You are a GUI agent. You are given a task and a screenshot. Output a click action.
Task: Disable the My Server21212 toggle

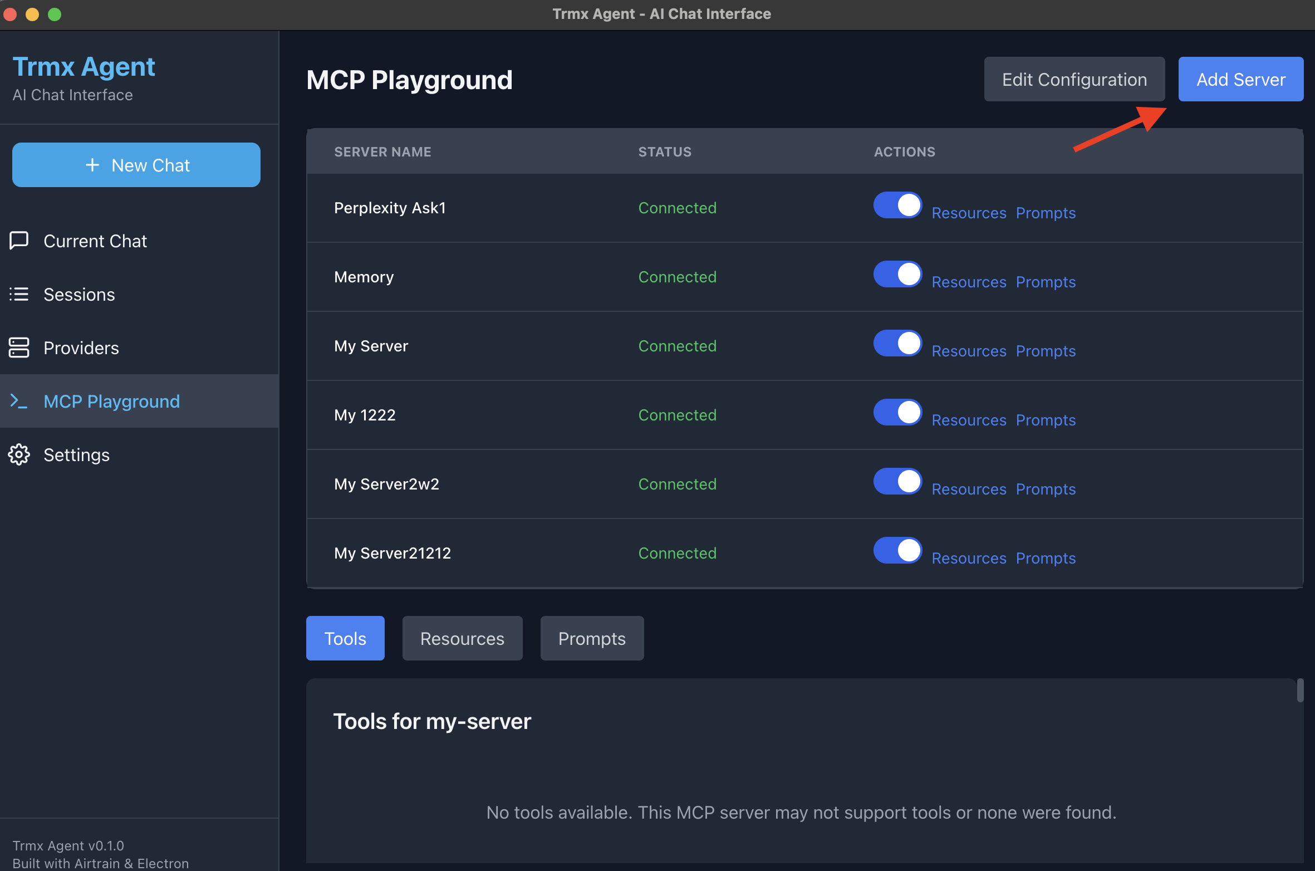click(x=897, y=550)
